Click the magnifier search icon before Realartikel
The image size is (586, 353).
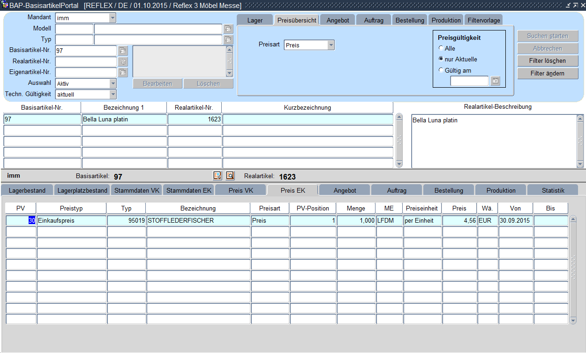(x=230, y=176)
